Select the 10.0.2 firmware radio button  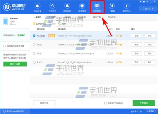[34, 45]
